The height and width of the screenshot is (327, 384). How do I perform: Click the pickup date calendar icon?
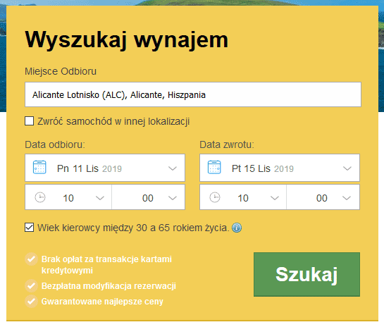(x=39, y=167)
